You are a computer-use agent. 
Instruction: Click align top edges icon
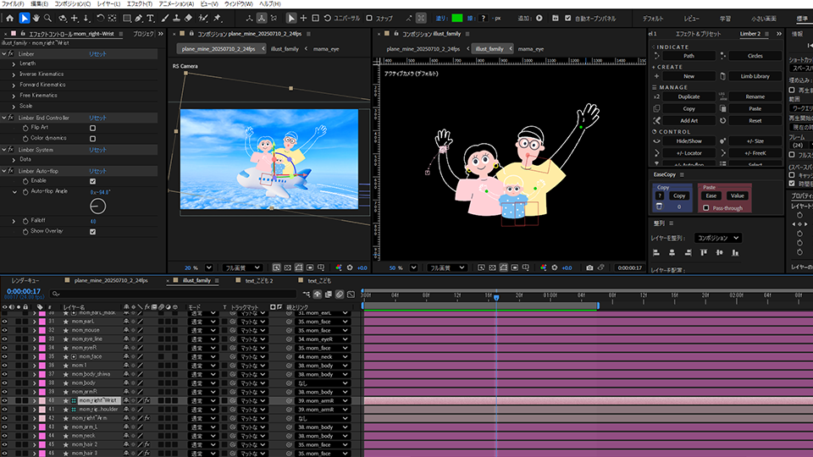tap(704, 253)
